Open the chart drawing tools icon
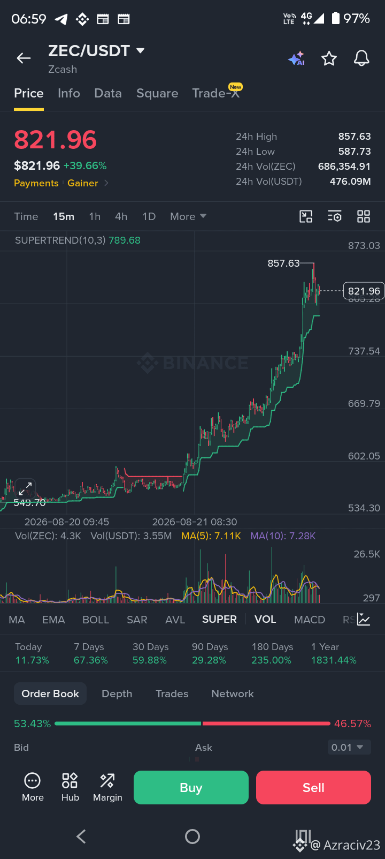Image resolution: width=385 pixels, height=859 pixels. [306, 216]
